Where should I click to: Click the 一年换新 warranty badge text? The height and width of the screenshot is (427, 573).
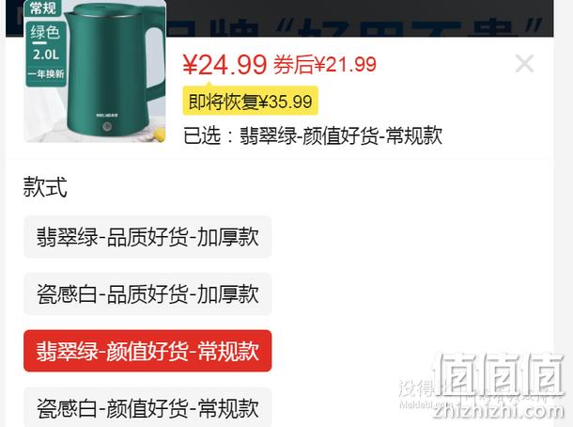point(46,74)
